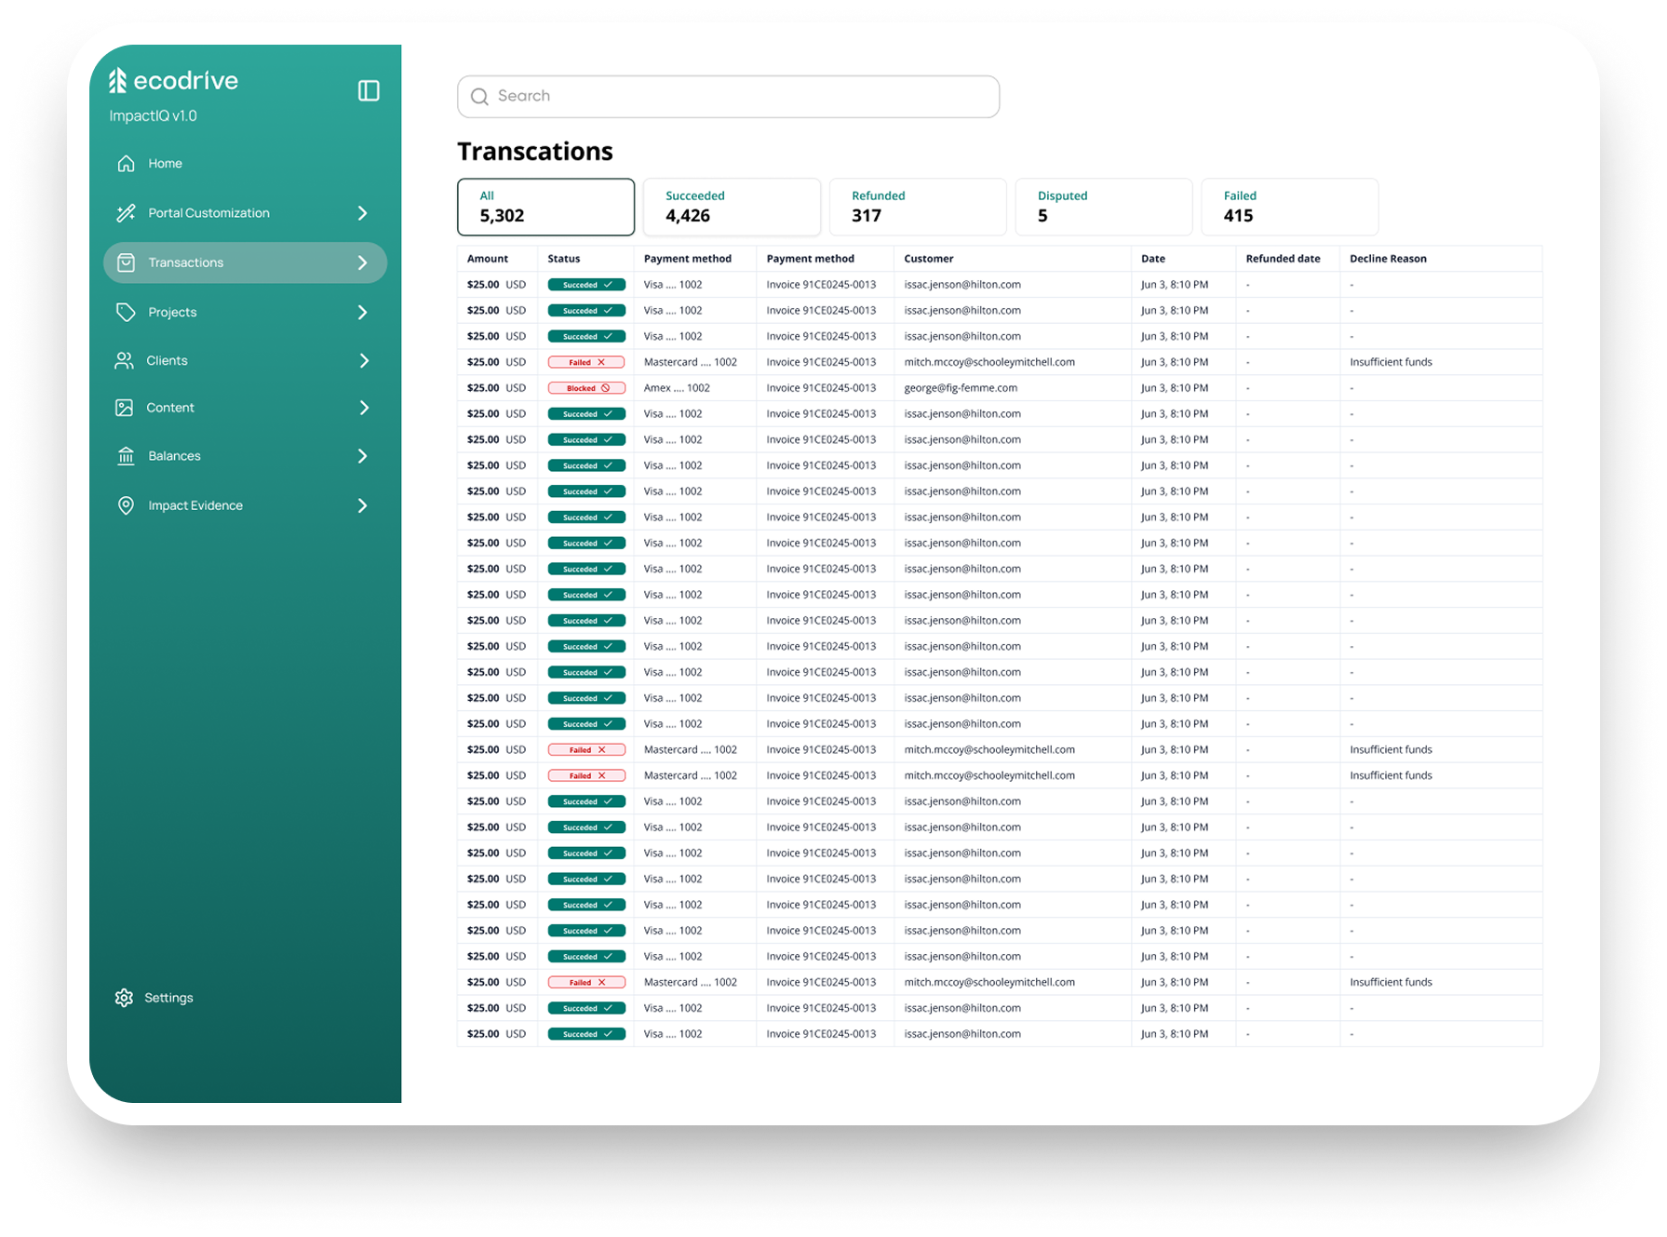Screen dimensions: 1667x1237
Task: Expand the Balances chevron
Action: click(363, 456)
